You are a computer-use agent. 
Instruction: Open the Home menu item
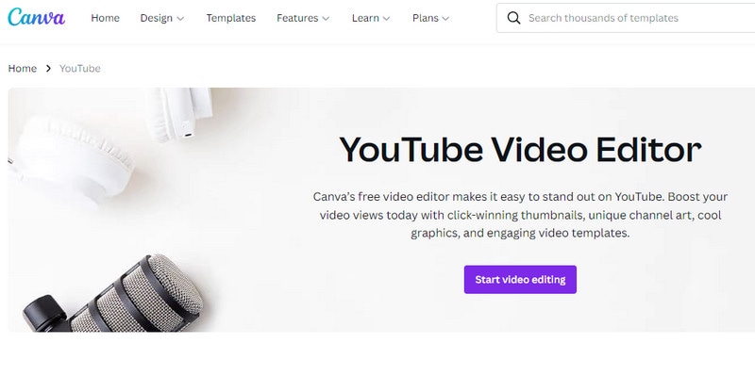[105, 18]
